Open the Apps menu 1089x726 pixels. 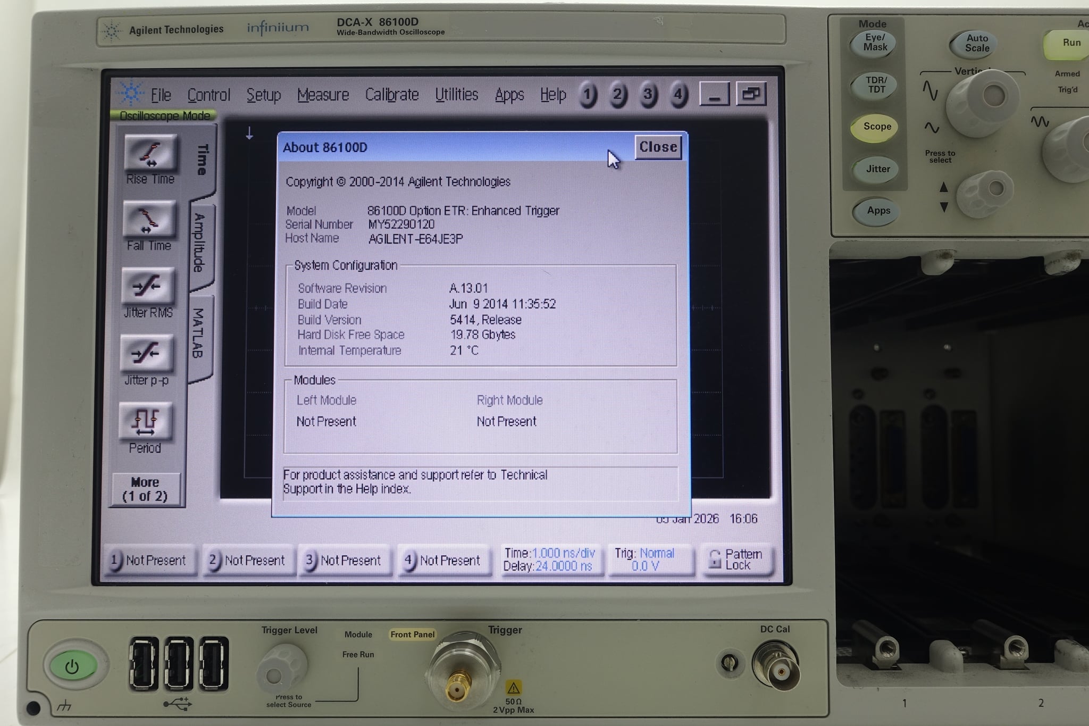[509, 95]
